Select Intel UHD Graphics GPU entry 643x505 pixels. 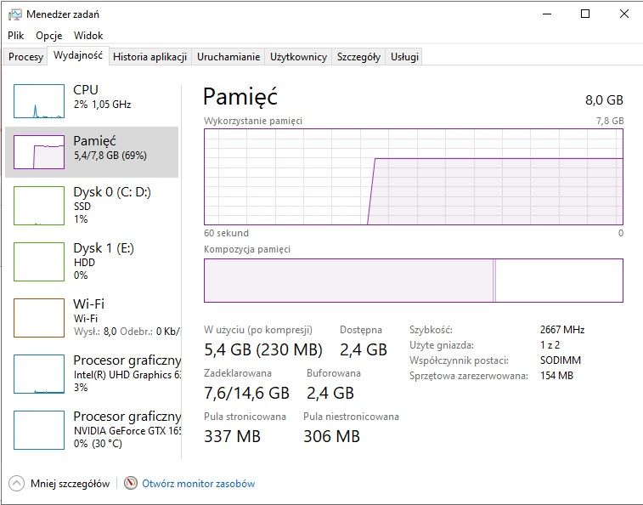92,373
